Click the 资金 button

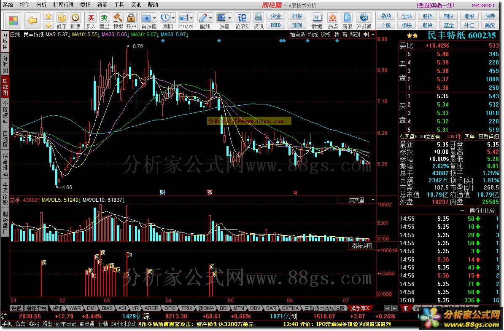click(x=276, y=16)
